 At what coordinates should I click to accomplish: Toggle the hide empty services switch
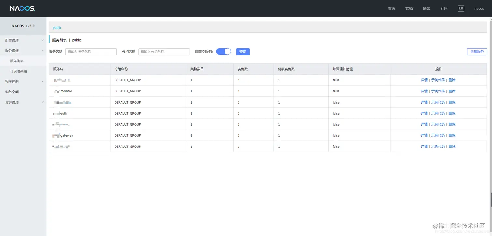224,51
